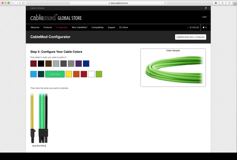237x160 pixels.
Task: Select the brown color swatch
Action: pyautogui.click(x=49, y=63)
